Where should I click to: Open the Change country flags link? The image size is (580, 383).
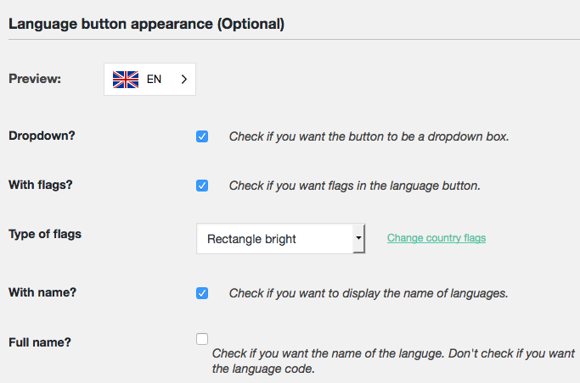[436, 238]
